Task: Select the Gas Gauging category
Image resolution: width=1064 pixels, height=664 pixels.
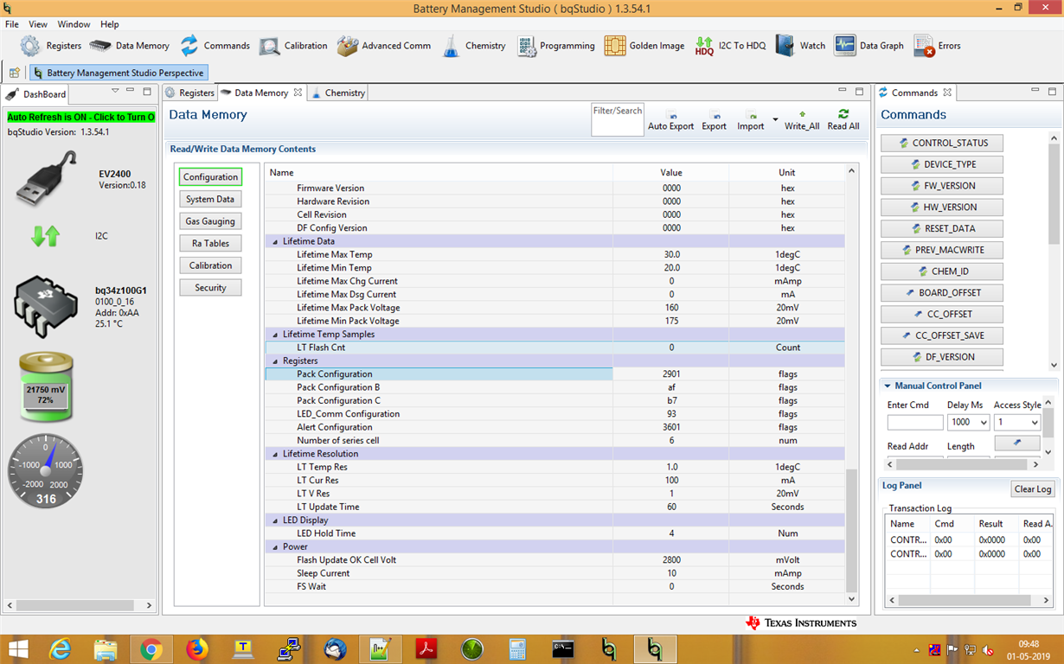Action: pos(210,221)
